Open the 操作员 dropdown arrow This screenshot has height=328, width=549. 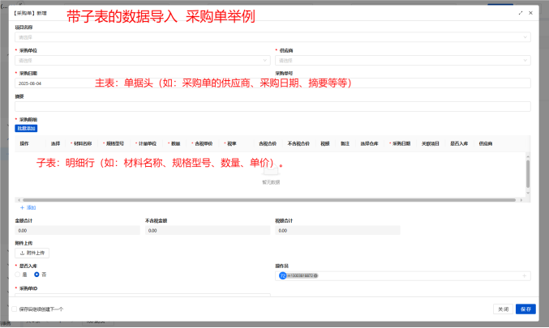[525, 275]
